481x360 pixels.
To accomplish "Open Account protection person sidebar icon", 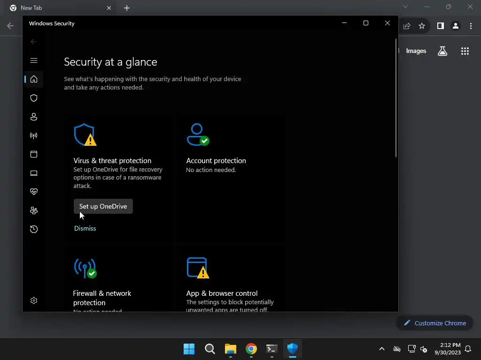I will pyautogui.click(x=34, y=117).
